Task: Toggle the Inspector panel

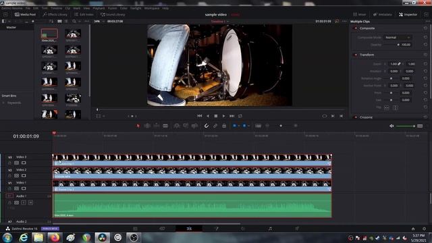Action: point(408,14)
